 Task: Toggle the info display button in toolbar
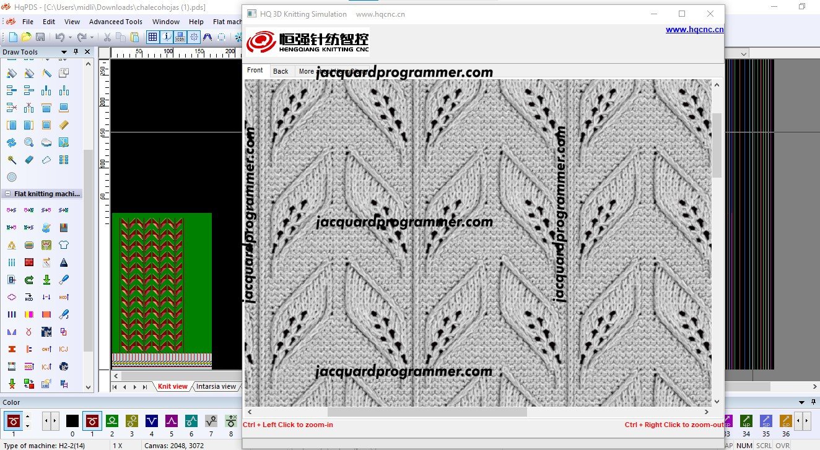pos(167,38)
